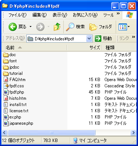Screen dimensions: 138x146
Task: Click Cascading Style type cell
Action: (120, 86)
